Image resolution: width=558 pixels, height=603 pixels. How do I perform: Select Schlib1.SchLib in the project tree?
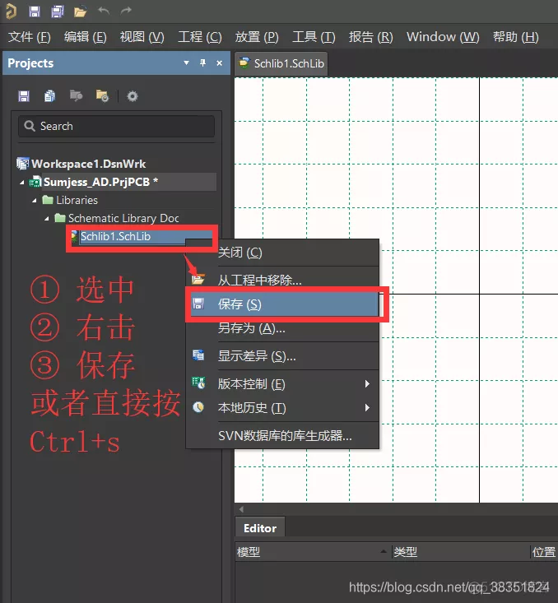[115, 236]
